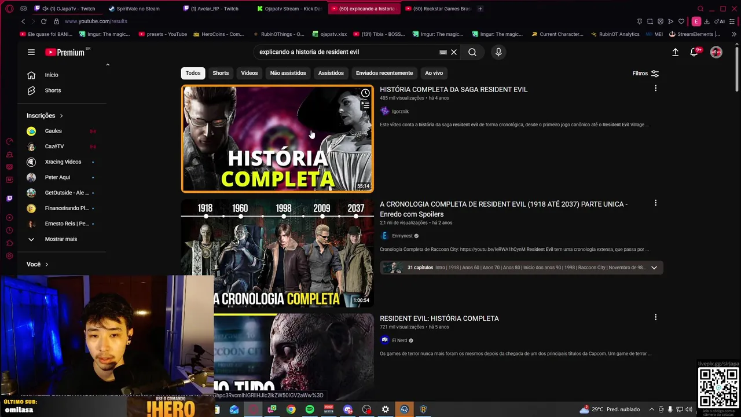
Task: Open Filtros search filters
Action: (x=645, y=74)
